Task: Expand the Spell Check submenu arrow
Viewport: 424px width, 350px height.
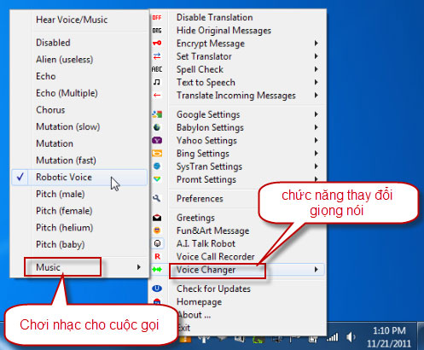Action: 317,69
